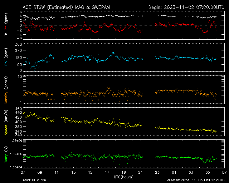Click the plot title 'ACE RTSW (Estimated) MAG & SWEPAM'

[66, 7]
